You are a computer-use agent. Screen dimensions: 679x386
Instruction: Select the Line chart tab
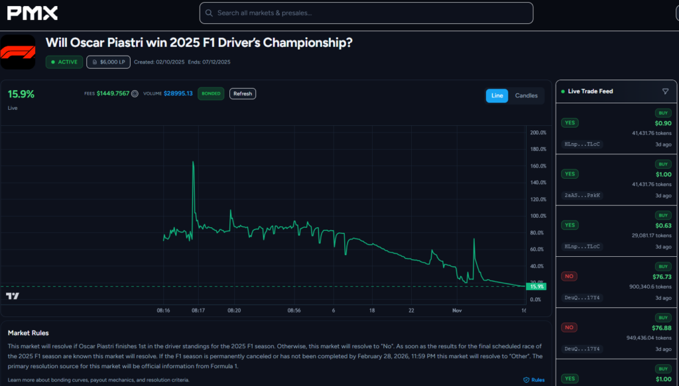point(497,95)
